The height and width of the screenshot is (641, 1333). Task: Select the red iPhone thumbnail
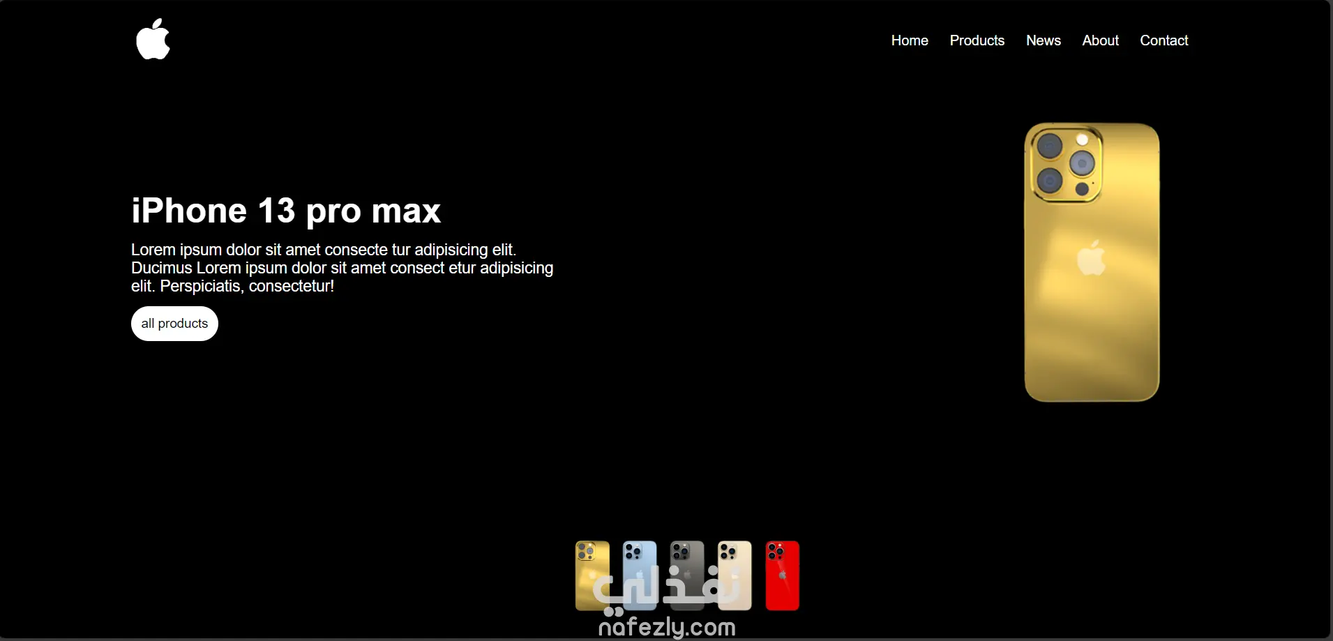coord(782,575)
